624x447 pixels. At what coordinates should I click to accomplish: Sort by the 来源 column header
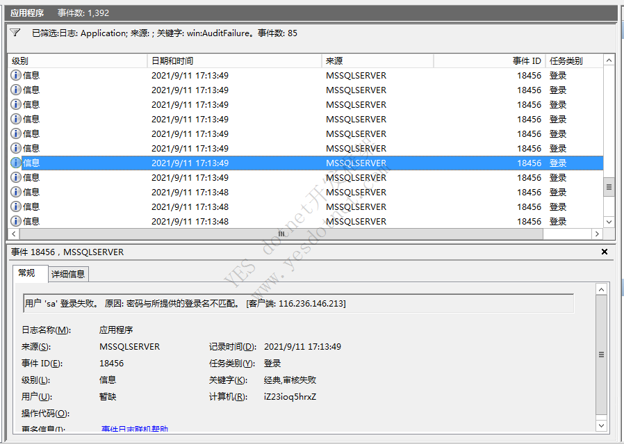[x=377, y=61]
